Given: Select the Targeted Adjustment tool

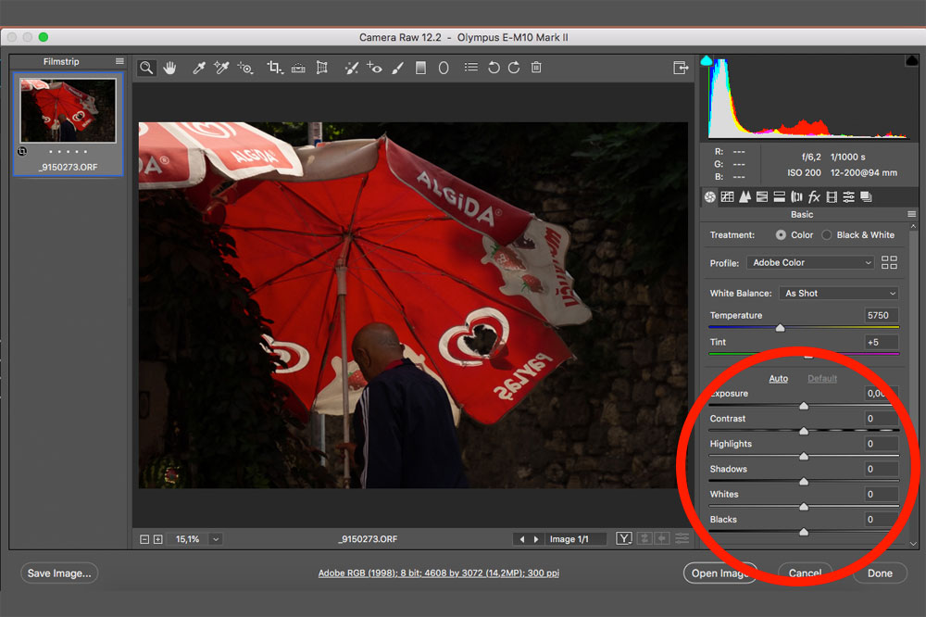Looking at the screenshot, I should tap(245, 68).
